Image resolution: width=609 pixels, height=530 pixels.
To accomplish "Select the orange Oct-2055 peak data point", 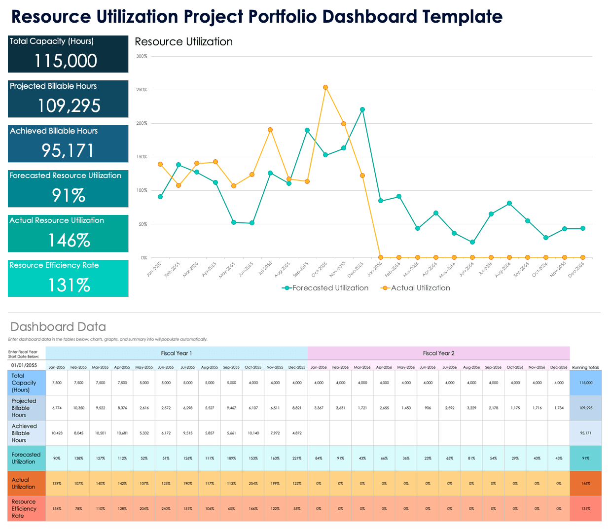I will (325, 87).
